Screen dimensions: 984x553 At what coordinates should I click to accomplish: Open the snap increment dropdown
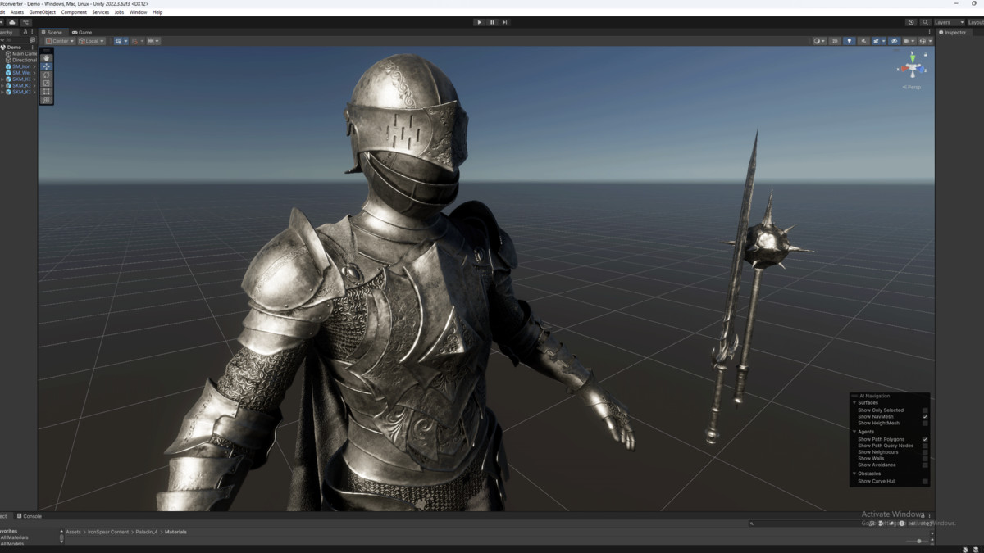[153, 41]
